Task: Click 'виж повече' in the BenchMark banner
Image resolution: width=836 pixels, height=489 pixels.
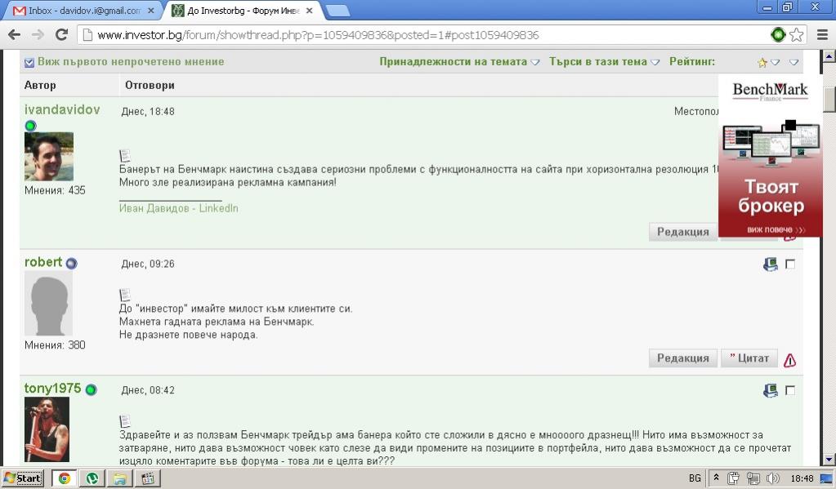Action: point(776,230)
